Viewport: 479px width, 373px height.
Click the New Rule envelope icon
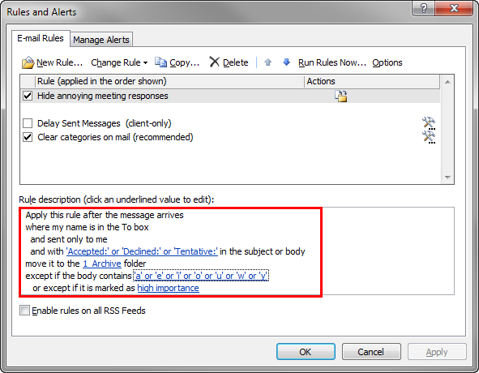28,62
